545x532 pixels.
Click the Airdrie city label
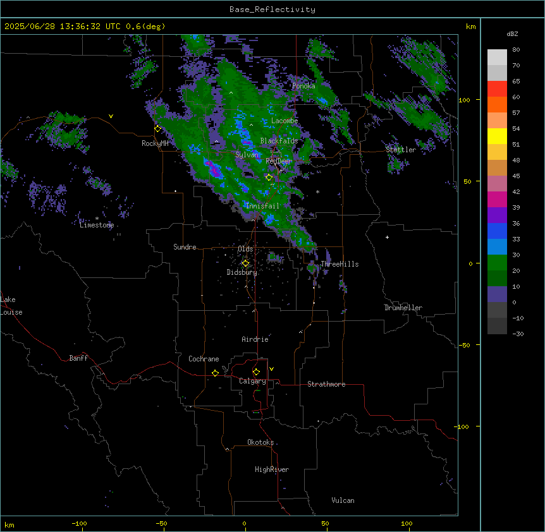point(255,339)
